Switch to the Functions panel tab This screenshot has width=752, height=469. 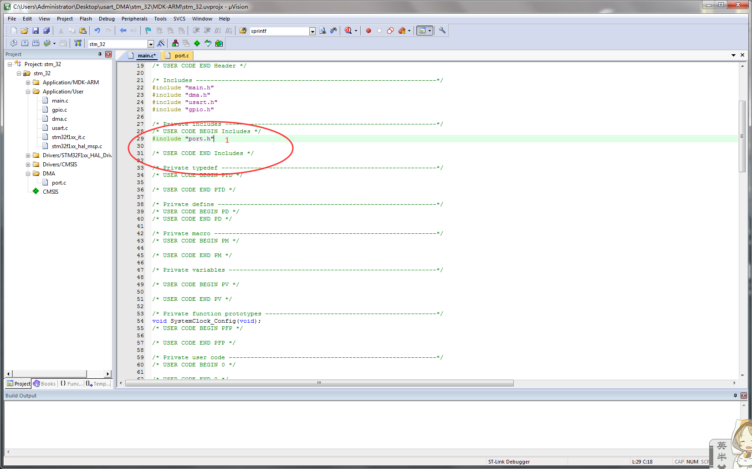pos(72,384)
